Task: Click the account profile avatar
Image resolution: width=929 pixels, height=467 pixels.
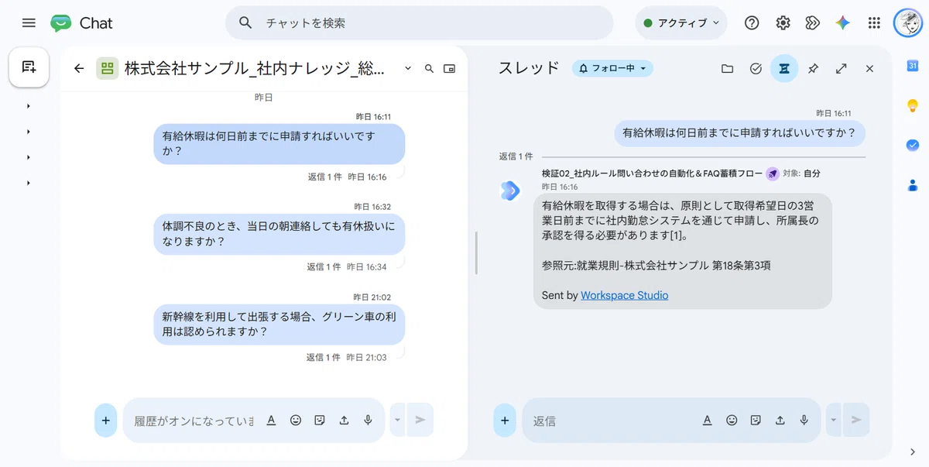Action: tap(907, 23)
